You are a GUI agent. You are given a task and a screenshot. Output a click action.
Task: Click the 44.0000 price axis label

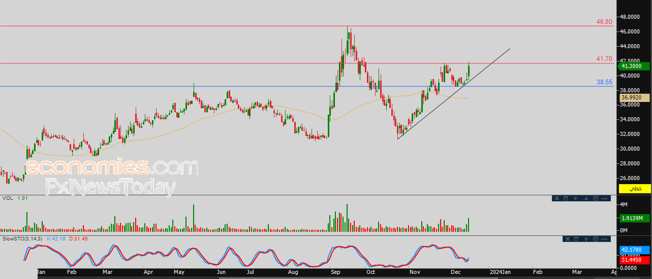point(630,46)
